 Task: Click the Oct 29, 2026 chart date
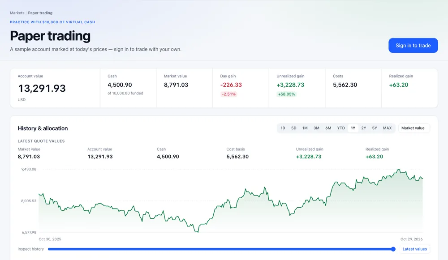pos(411,239)
